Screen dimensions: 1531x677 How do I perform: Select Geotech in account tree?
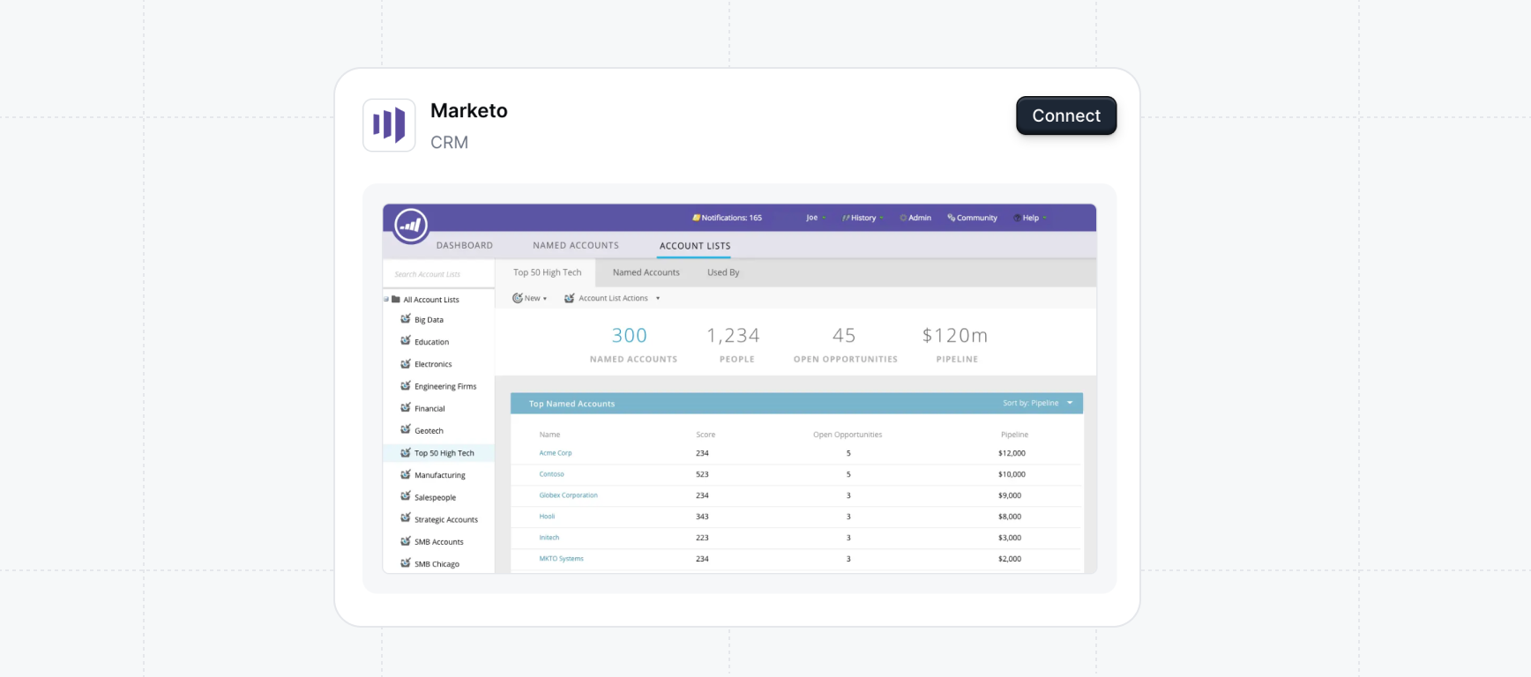point(429,431)
